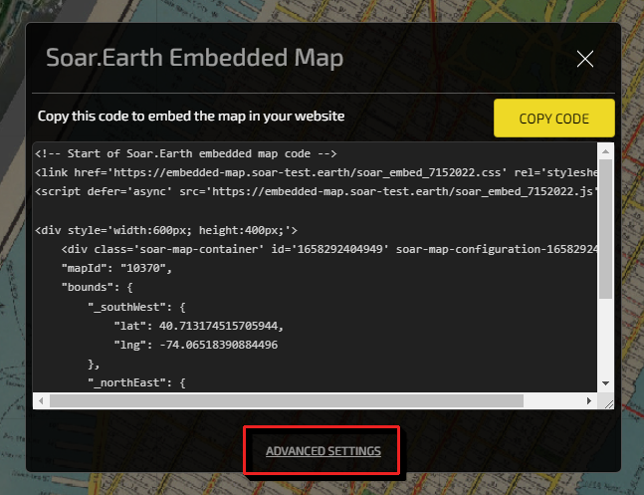This screenshot has width=644, height=495.
Task: Click the COPY CODE button
Action: click(x=554, y=119)
